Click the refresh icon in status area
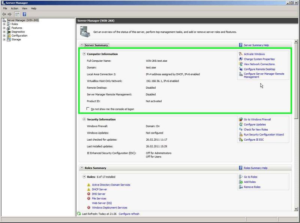This screenshot has height=223, width=300. pos(79,214)
